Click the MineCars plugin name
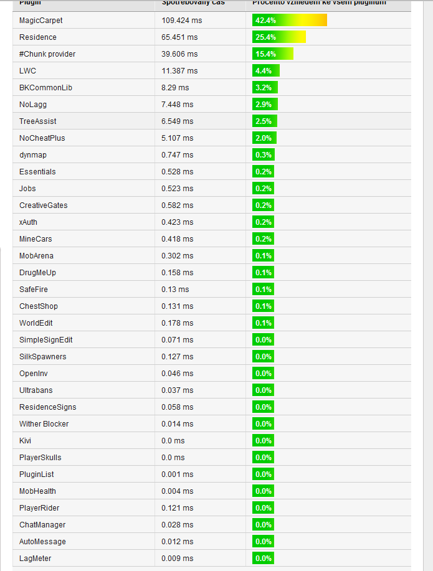The width and height of the screenshot is (433, 571). pos(36,239)
